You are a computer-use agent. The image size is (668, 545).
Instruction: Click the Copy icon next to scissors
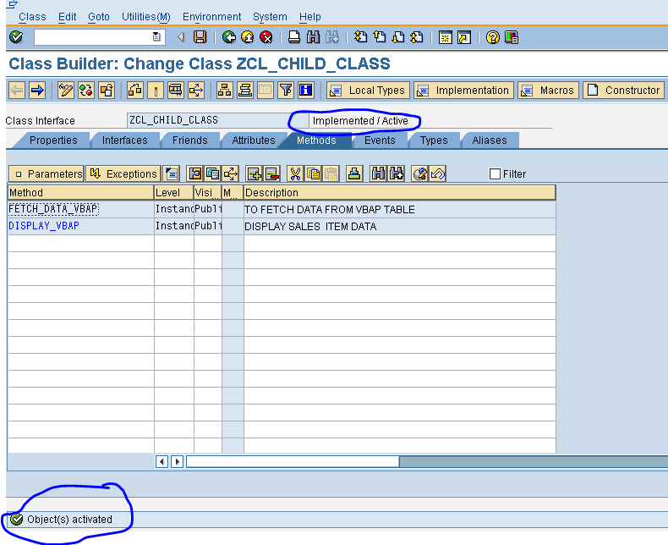313,174
